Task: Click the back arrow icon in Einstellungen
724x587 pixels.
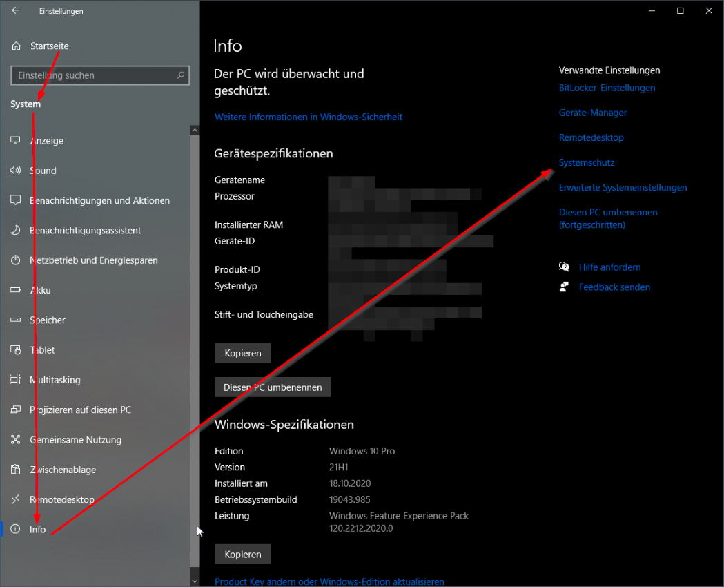Action: click(x=16, y=11)
